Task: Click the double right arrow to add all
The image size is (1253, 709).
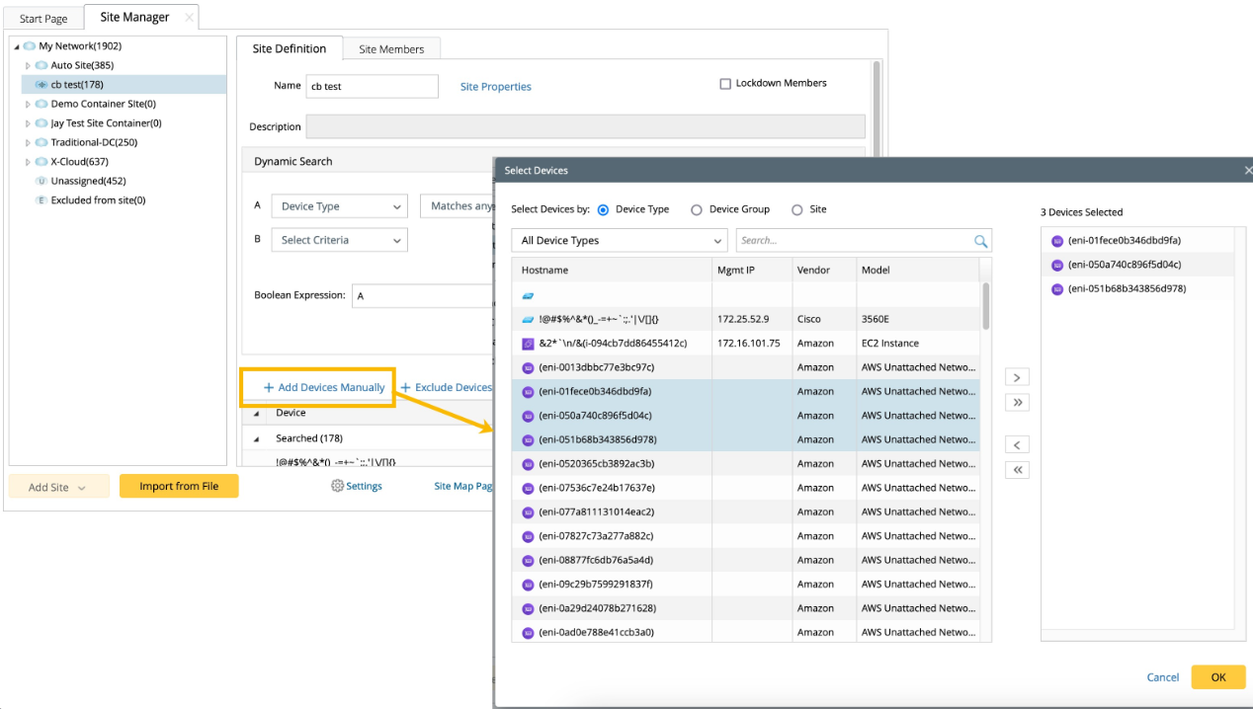Action: [x=1017, y=402]
